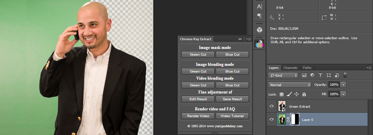The width and height of the screenshot is (373, 135).
Task: Open the Info panel cursor coordinates options
Action: pyautogui.click(x=271, y=17)
